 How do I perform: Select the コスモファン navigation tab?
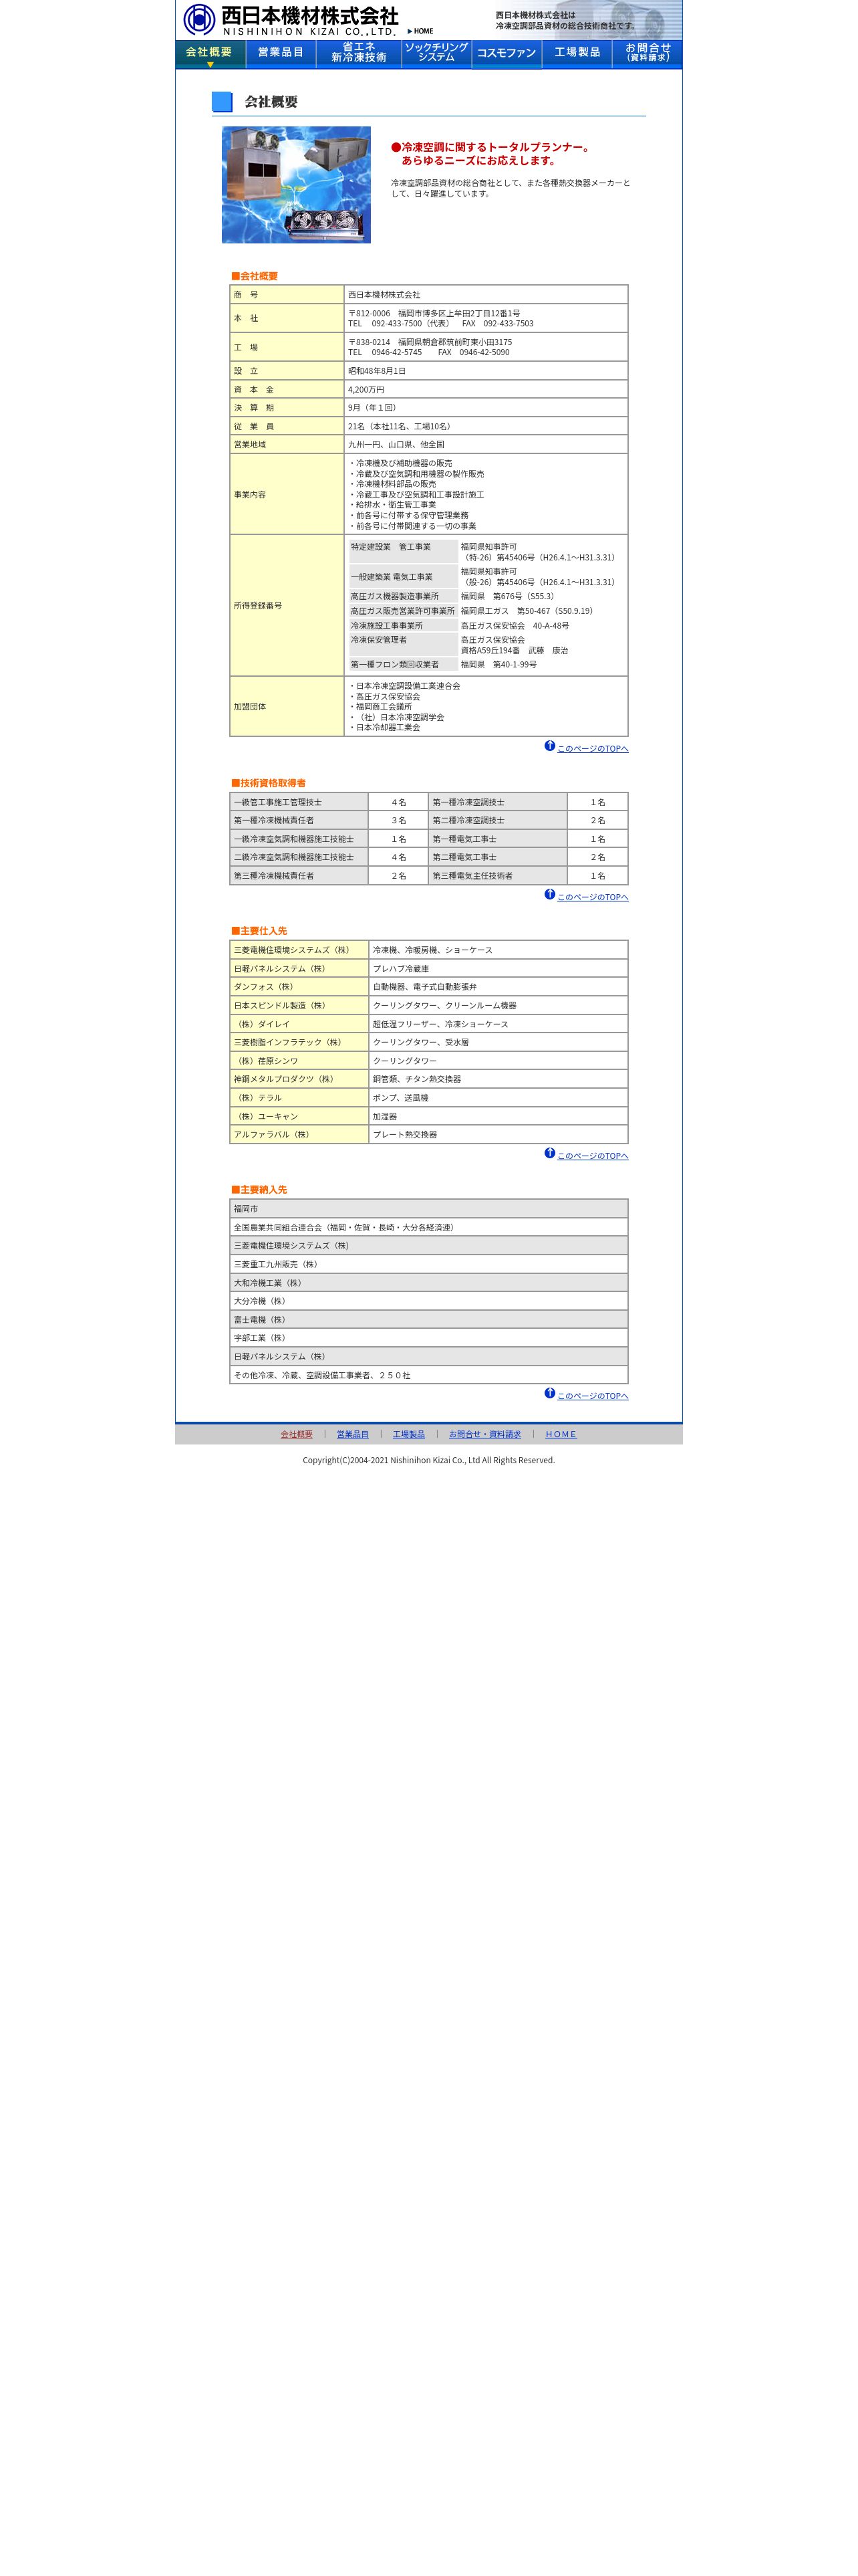tap(507, 54)
